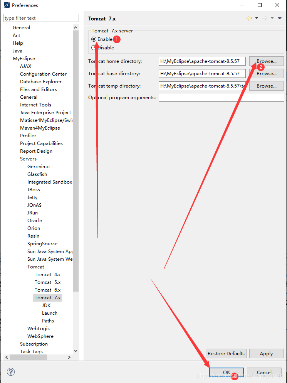Select General under MyEclipse

coord(29,97)
